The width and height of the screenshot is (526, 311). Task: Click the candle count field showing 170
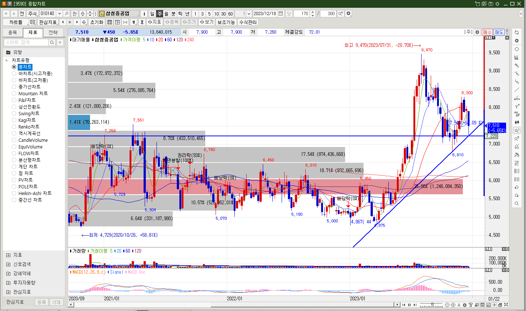(x=302, y=14)
